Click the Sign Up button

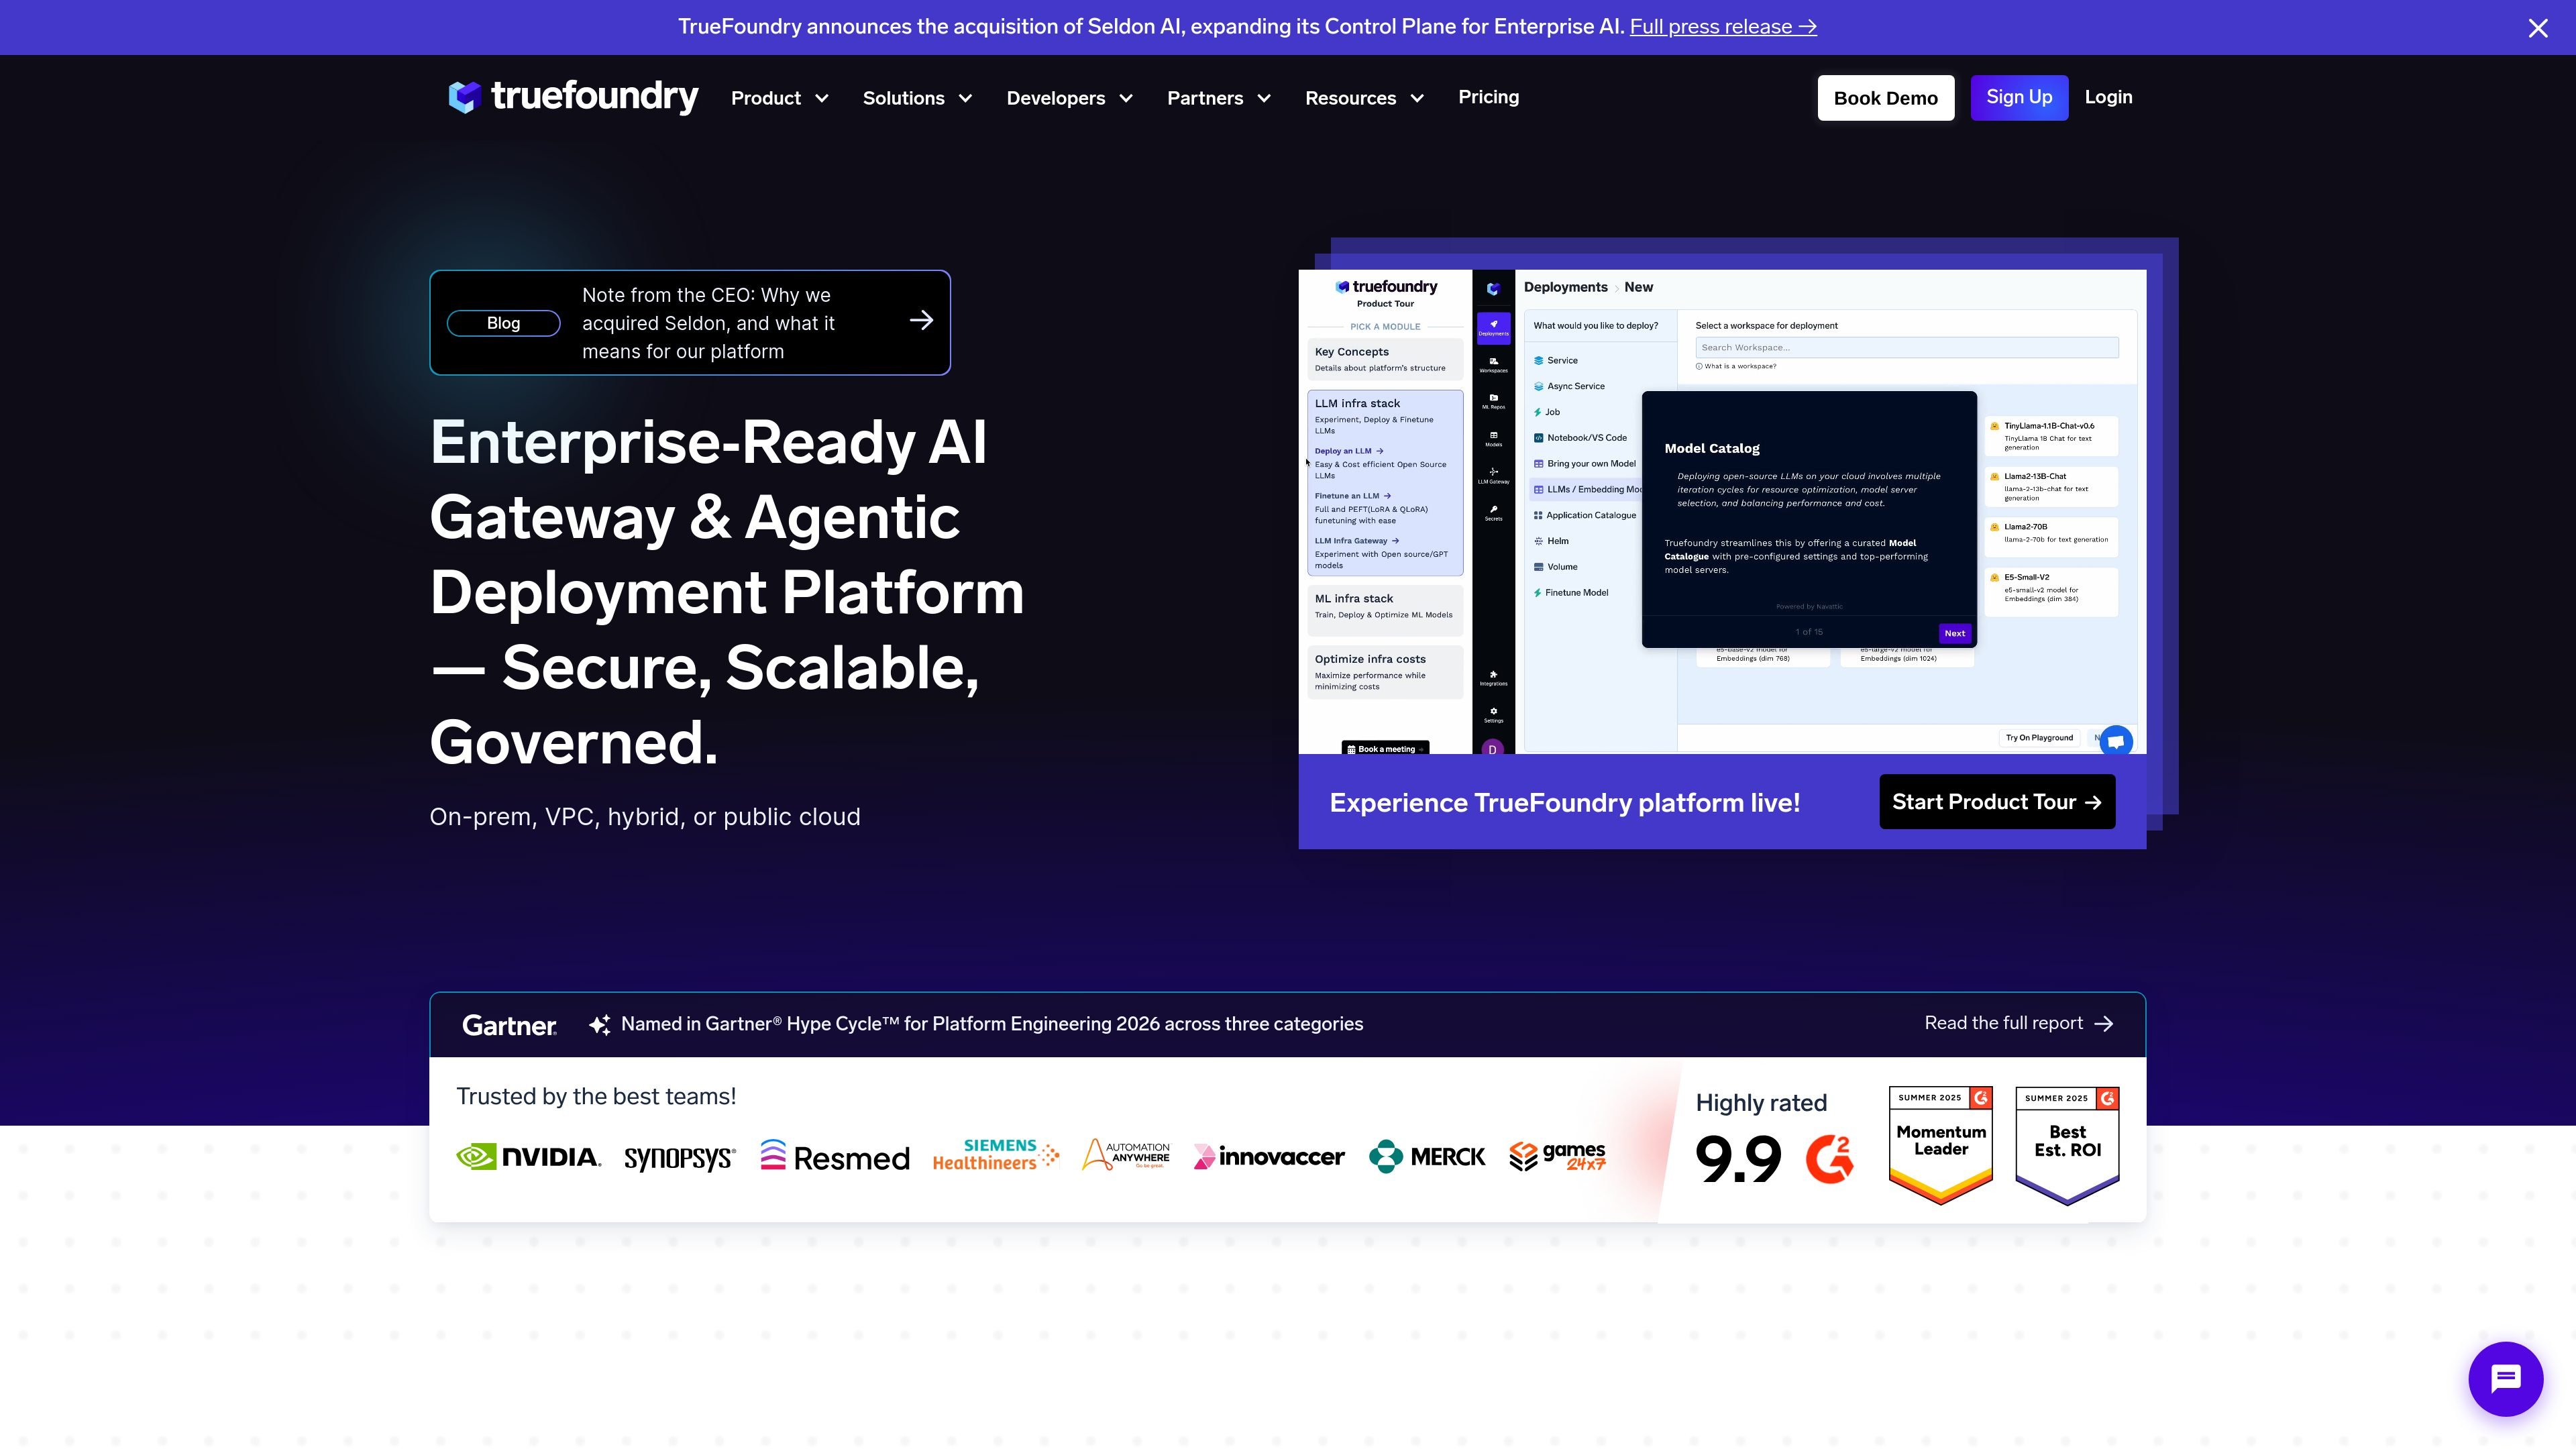[2018, 98]
